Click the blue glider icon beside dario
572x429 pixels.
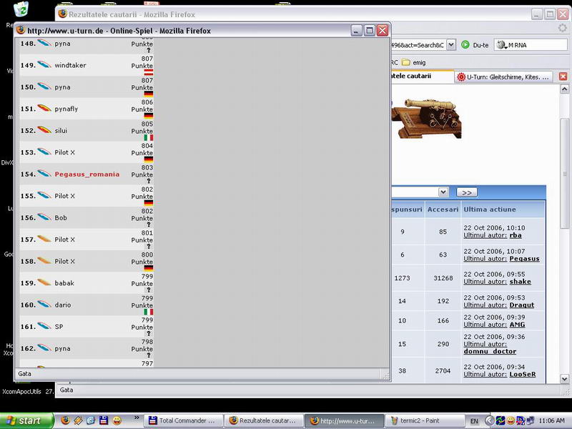pyautogui.click(x=44, y=305)
